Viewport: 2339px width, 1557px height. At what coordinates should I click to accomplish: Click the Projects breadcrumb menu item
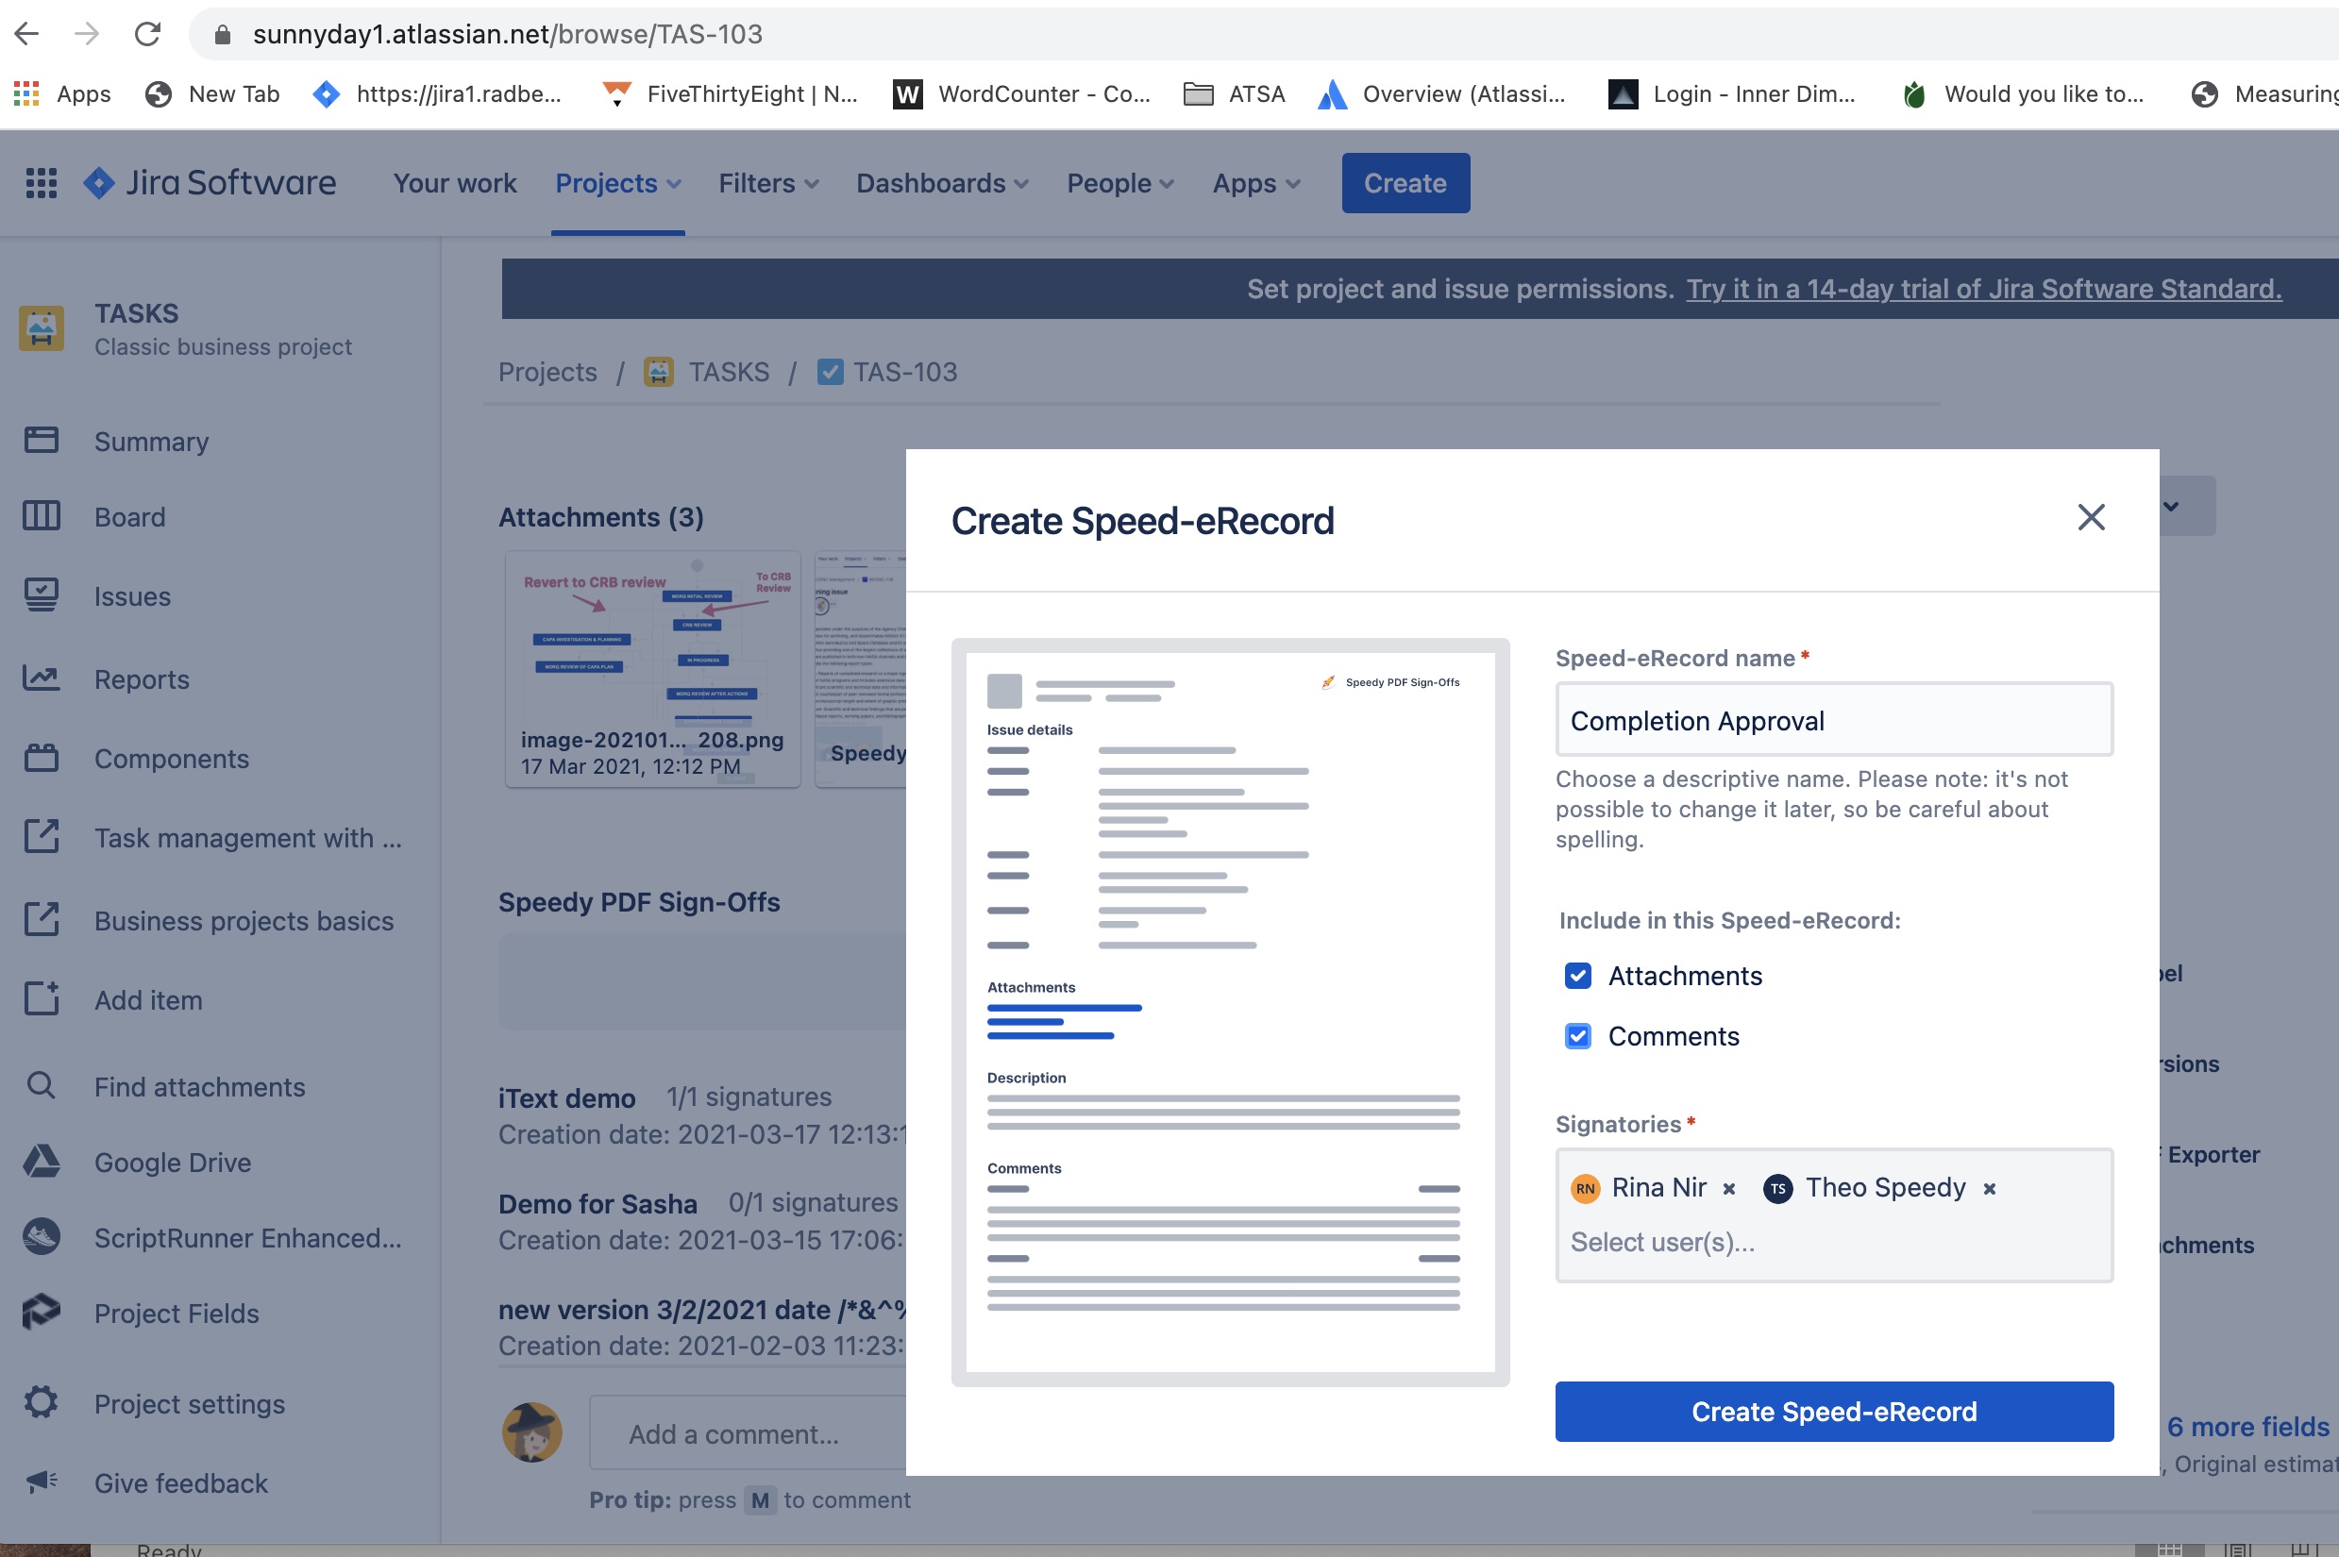point(546,370)
